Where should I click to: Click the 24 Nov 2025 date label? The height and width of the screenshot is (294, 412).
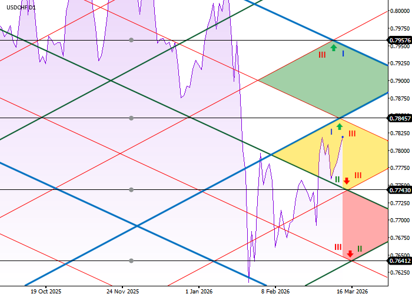(x=123, y=290)
